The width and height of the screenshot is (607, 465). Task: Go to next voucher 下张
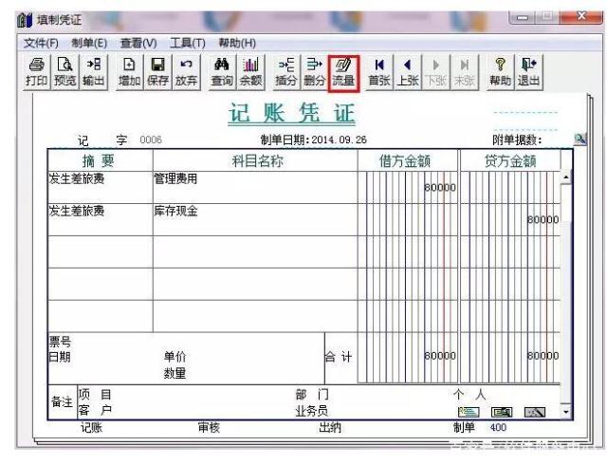tap(436, 72)
